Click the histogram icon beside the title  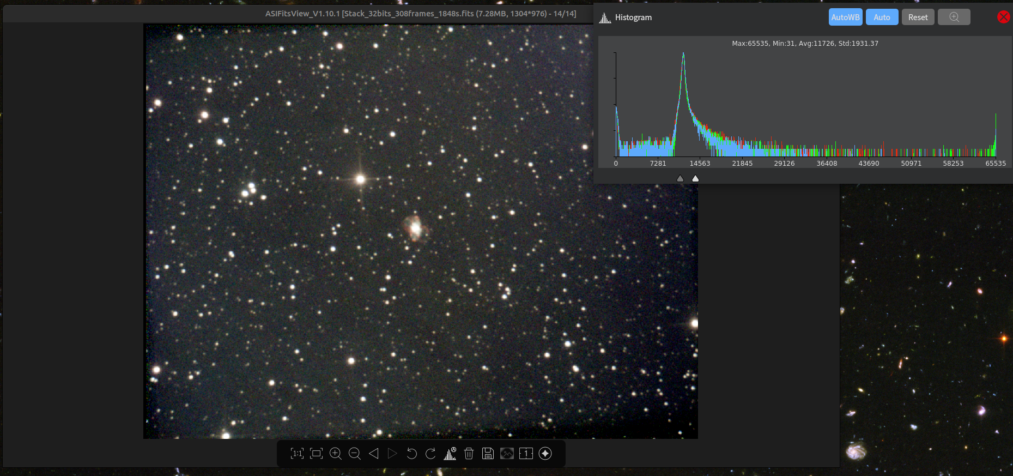click(x=605, y=18)
